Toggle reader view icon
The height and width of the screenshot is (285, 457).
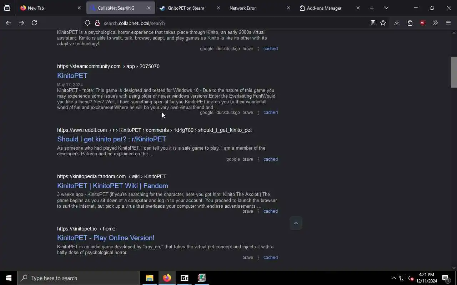(x=373, y=23)
